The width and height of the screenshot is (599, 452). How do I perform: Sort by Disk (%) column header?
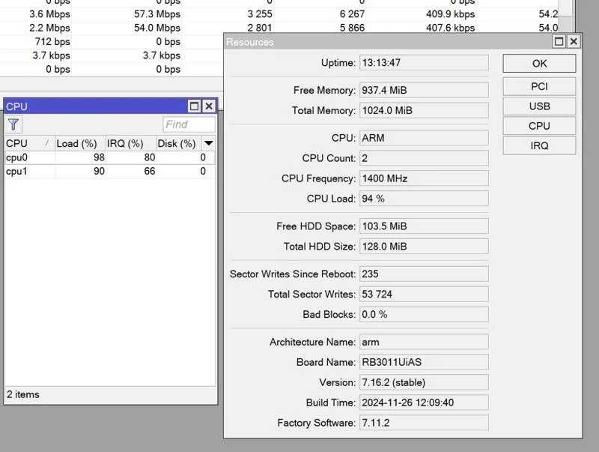click(179, 143)
